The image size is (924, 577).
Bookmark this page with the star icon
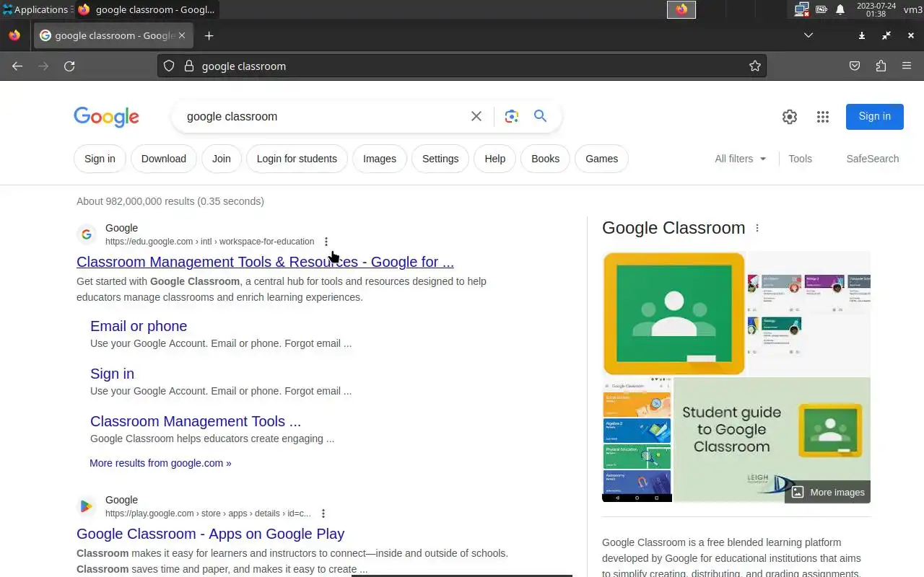pos(755,66)
